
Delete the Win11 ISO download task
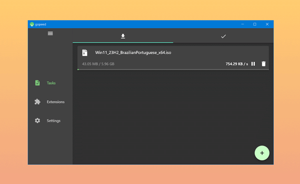264,63
